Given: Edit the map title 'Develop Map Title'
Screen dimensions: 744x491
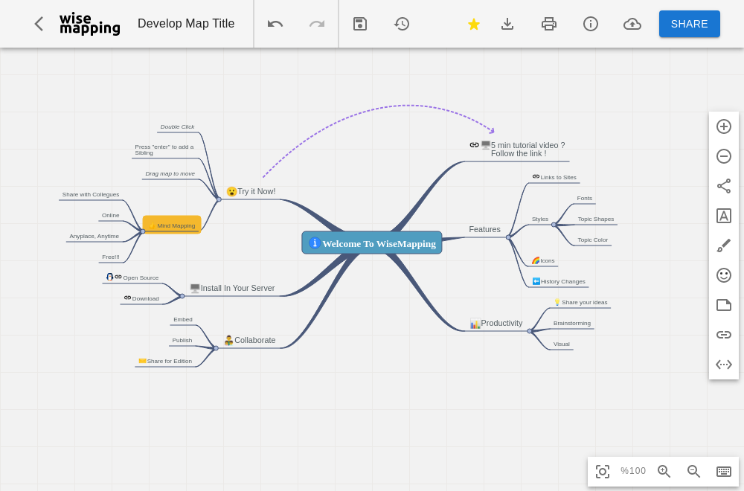Looking at the screenshot, I should tap(186, 24).
